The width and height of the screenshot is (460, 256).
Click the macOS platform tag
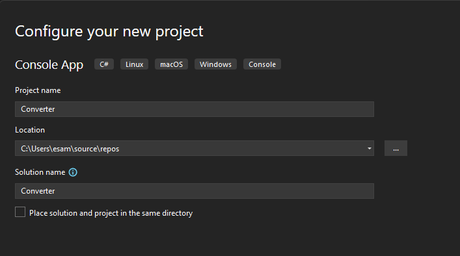click(x=171, y=64)
